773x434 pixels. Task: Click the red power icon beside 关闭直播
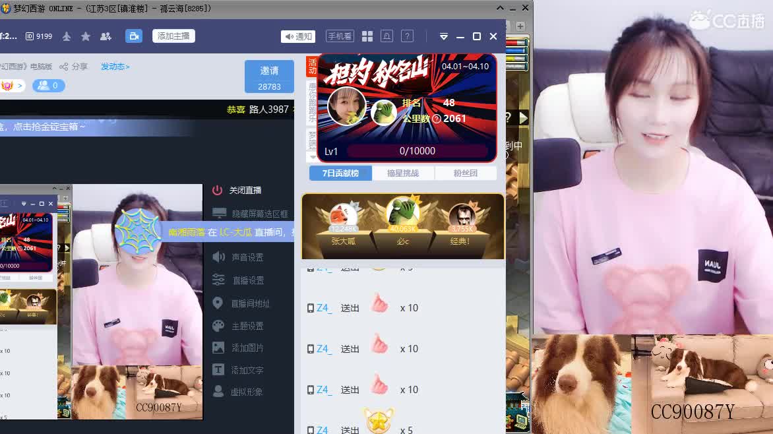(x=218, y=190)
